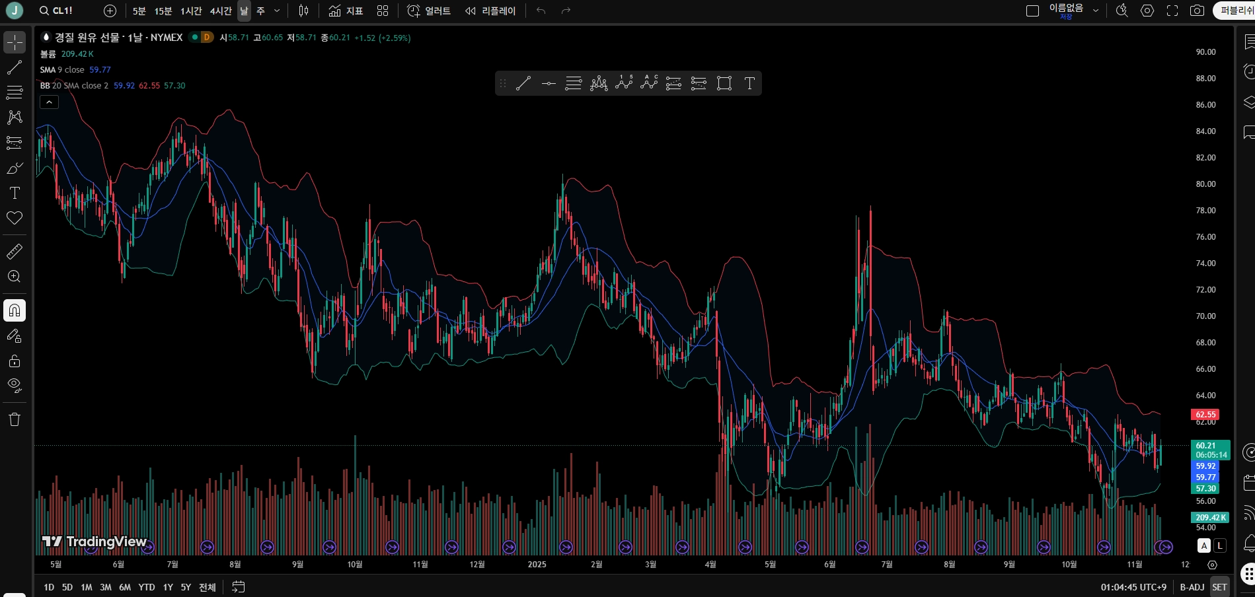Image resolution: width=1255 pixels, height=597 pixels.
Task: Click the trash icon to remove drawings
Action: pyautogui.click(x=15, y=419)
